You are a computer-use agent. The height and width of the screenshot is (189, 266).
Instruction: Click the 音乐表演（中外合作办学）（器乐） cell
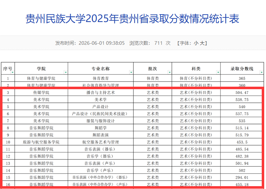[101, 177]
